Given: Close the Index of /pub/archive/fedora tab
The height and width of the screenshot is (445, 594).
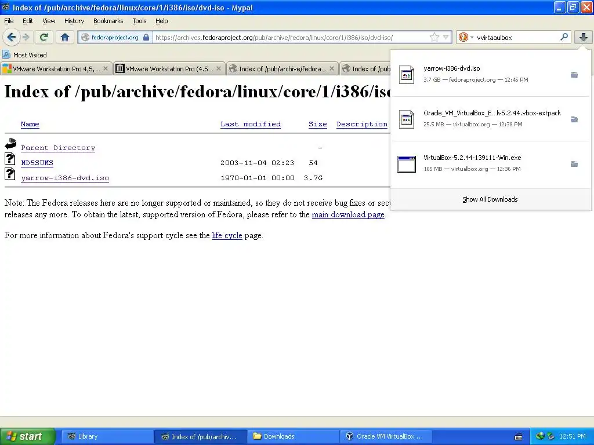Looking at the screenshot, I should point(332,68).
